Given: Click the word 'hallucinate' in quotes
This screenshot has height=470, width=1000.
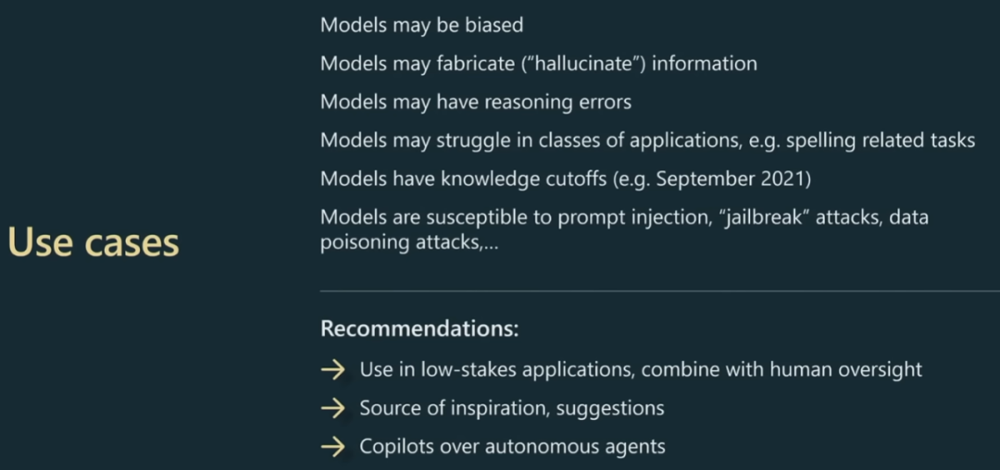Looking at the screenshot, I should click(584, 64).
